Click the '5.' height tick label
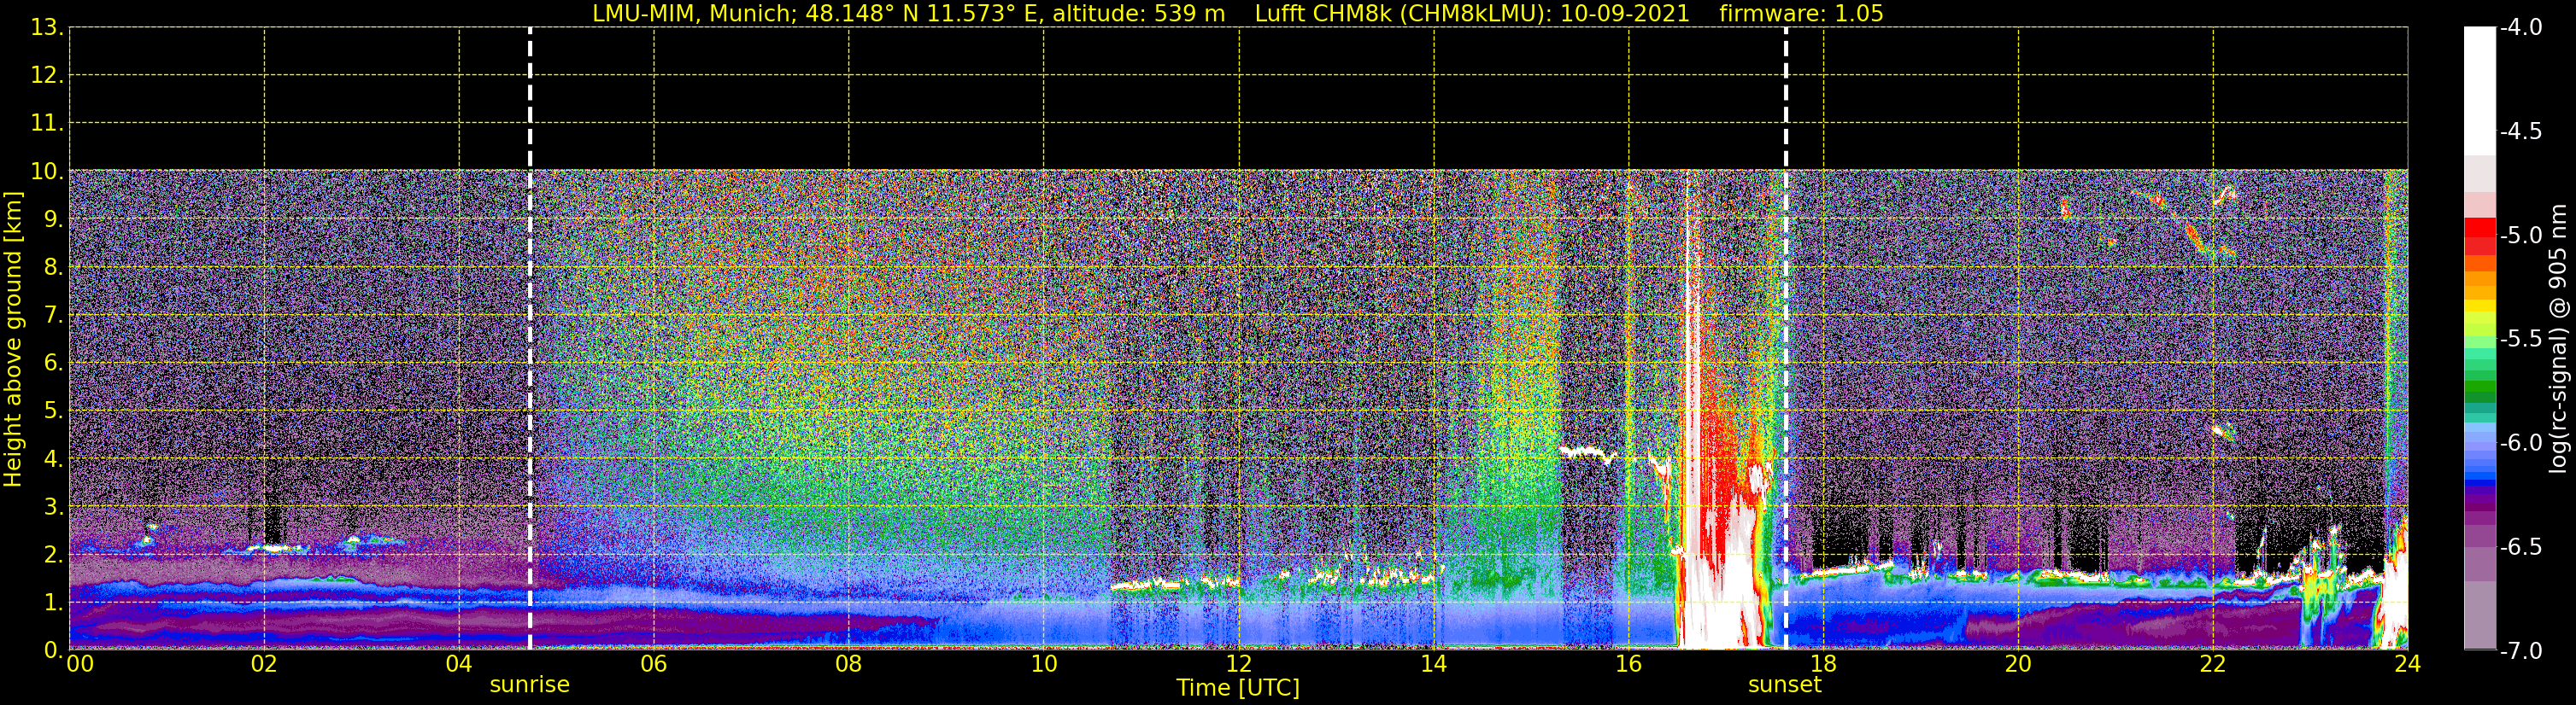 (53, 411)
